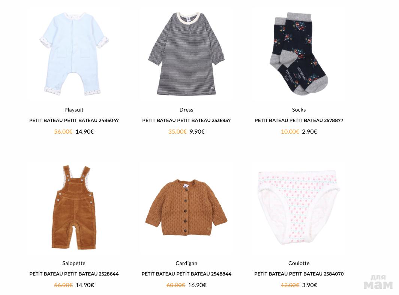This screenshot has height=295, width=399.
Task: Open product title Petit Bateau 2584070
Action: (x=299, y=274)
